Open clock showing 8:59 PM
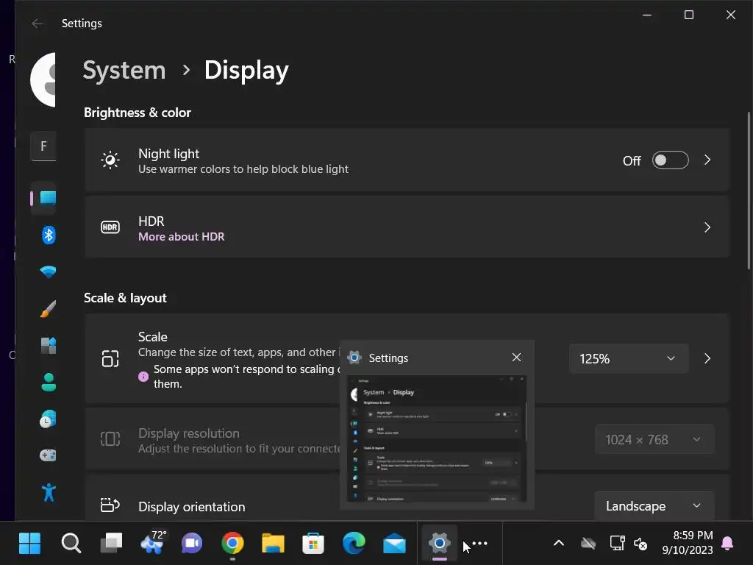 (688, 542)
